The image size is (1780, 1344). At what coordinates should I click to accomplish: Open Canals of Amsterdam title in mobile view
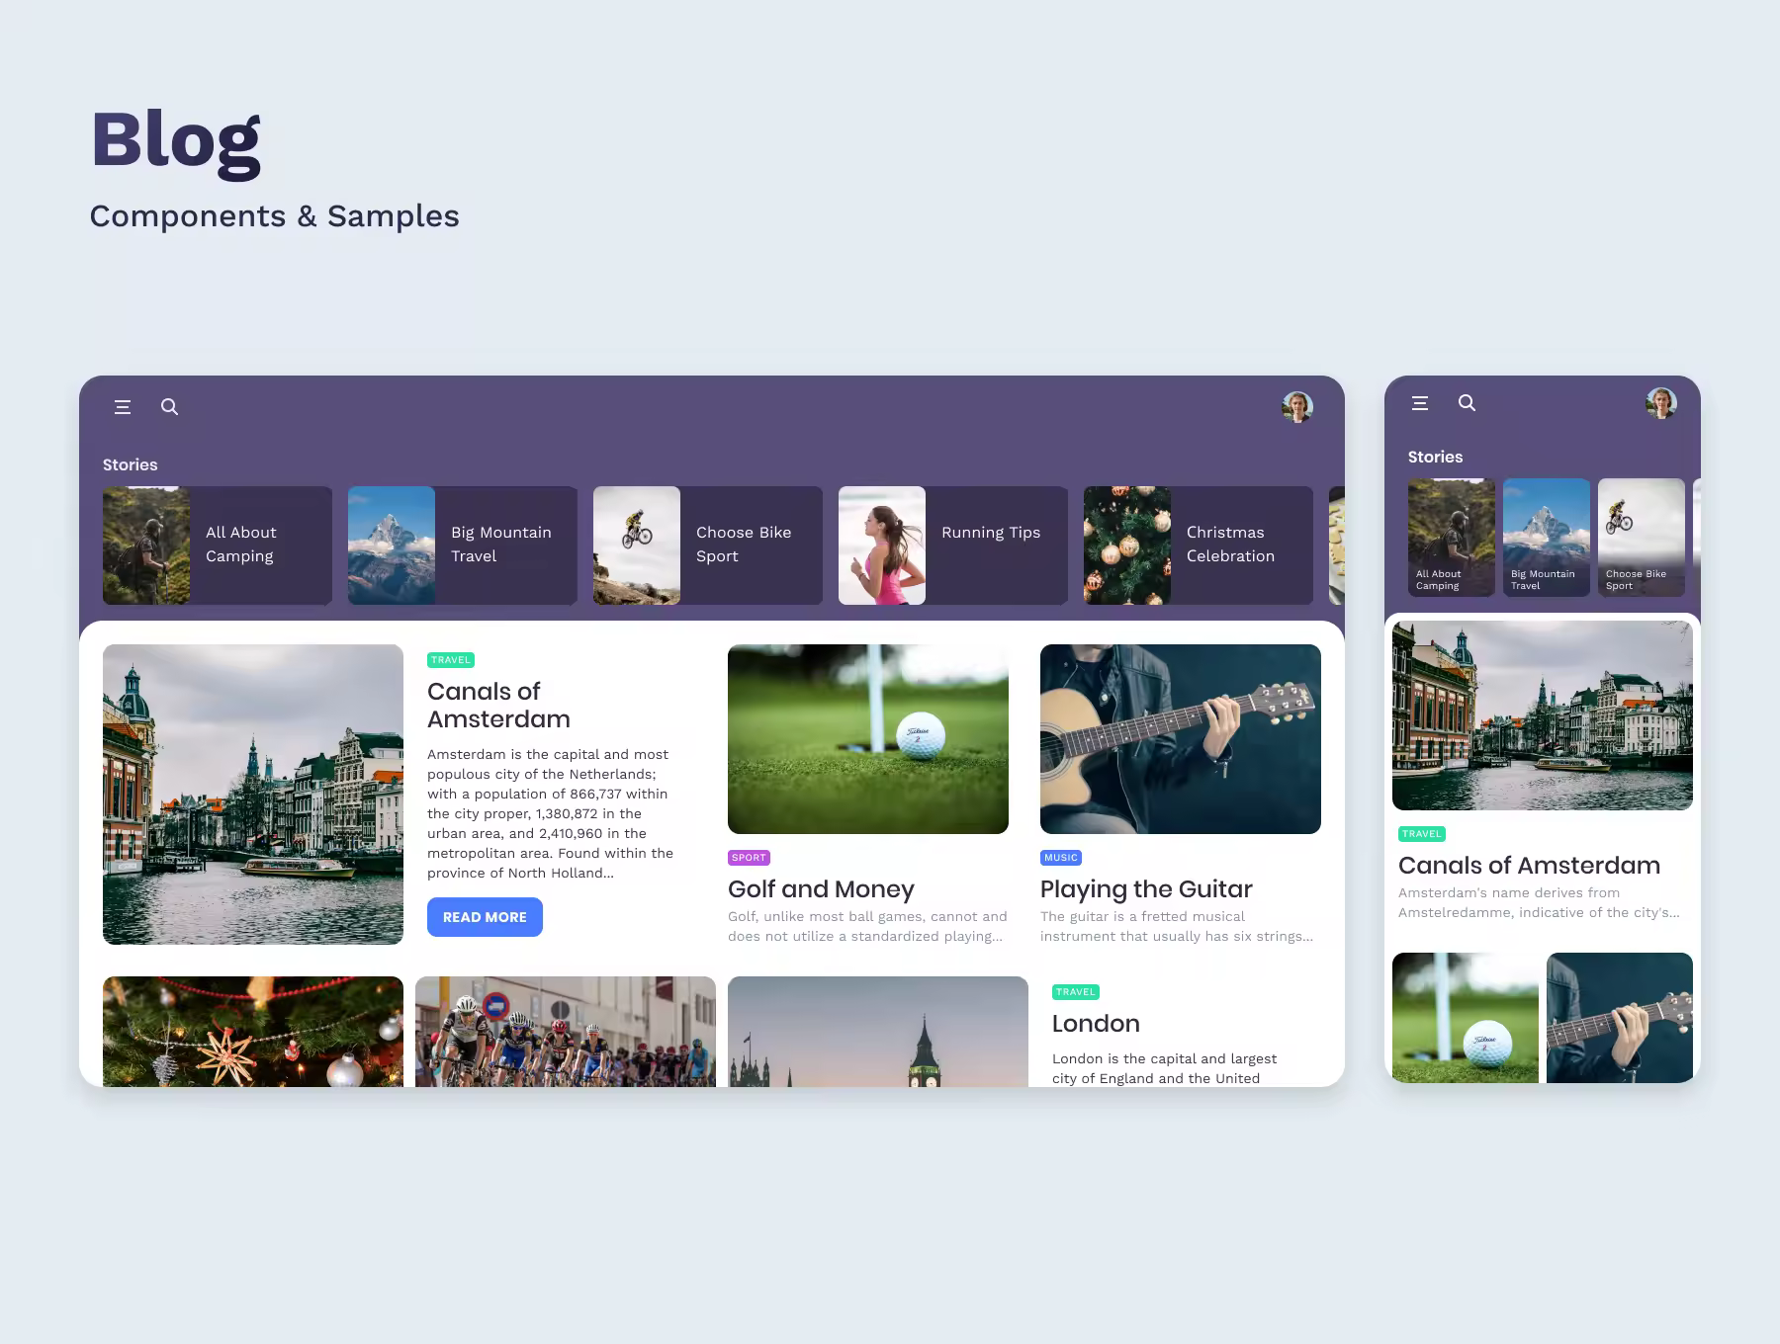(x=1529, y=866)
